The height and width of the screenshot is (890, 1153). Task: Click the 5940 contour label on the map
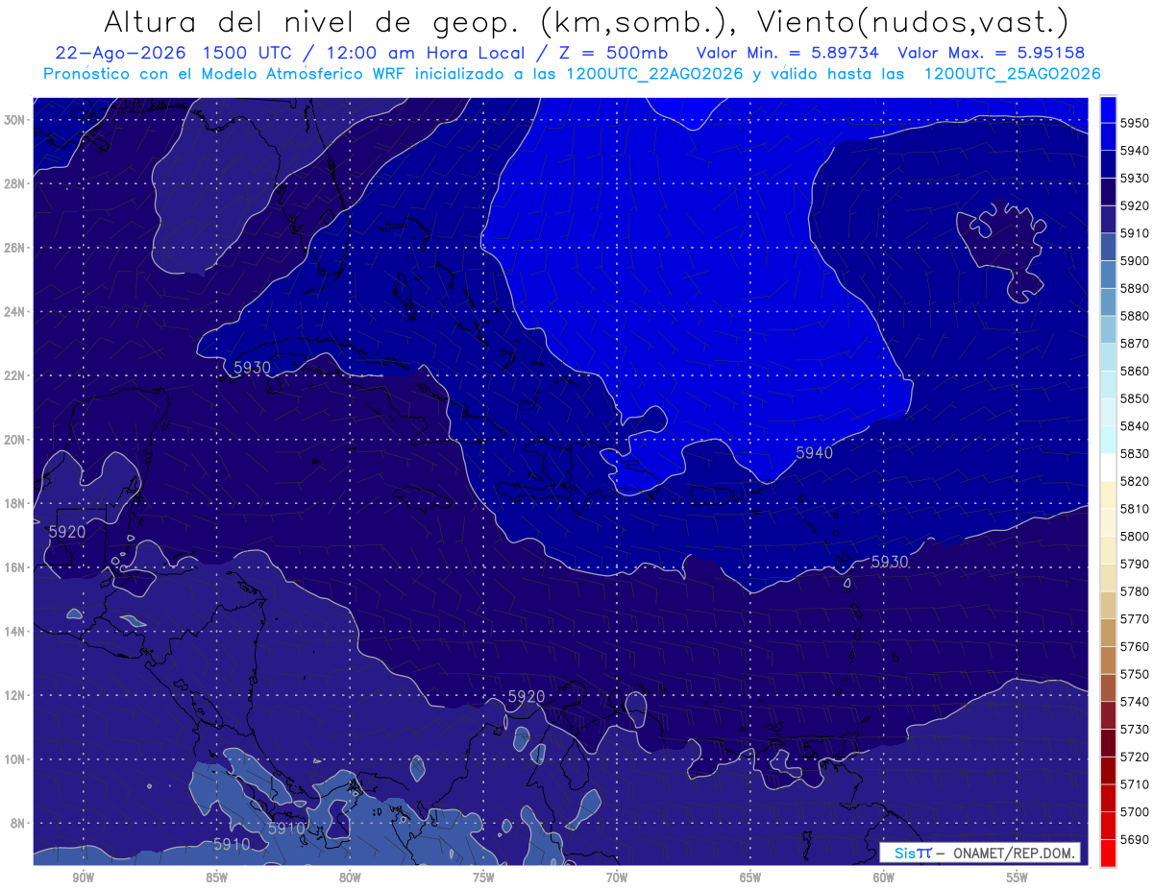click(x=814, y=452)
